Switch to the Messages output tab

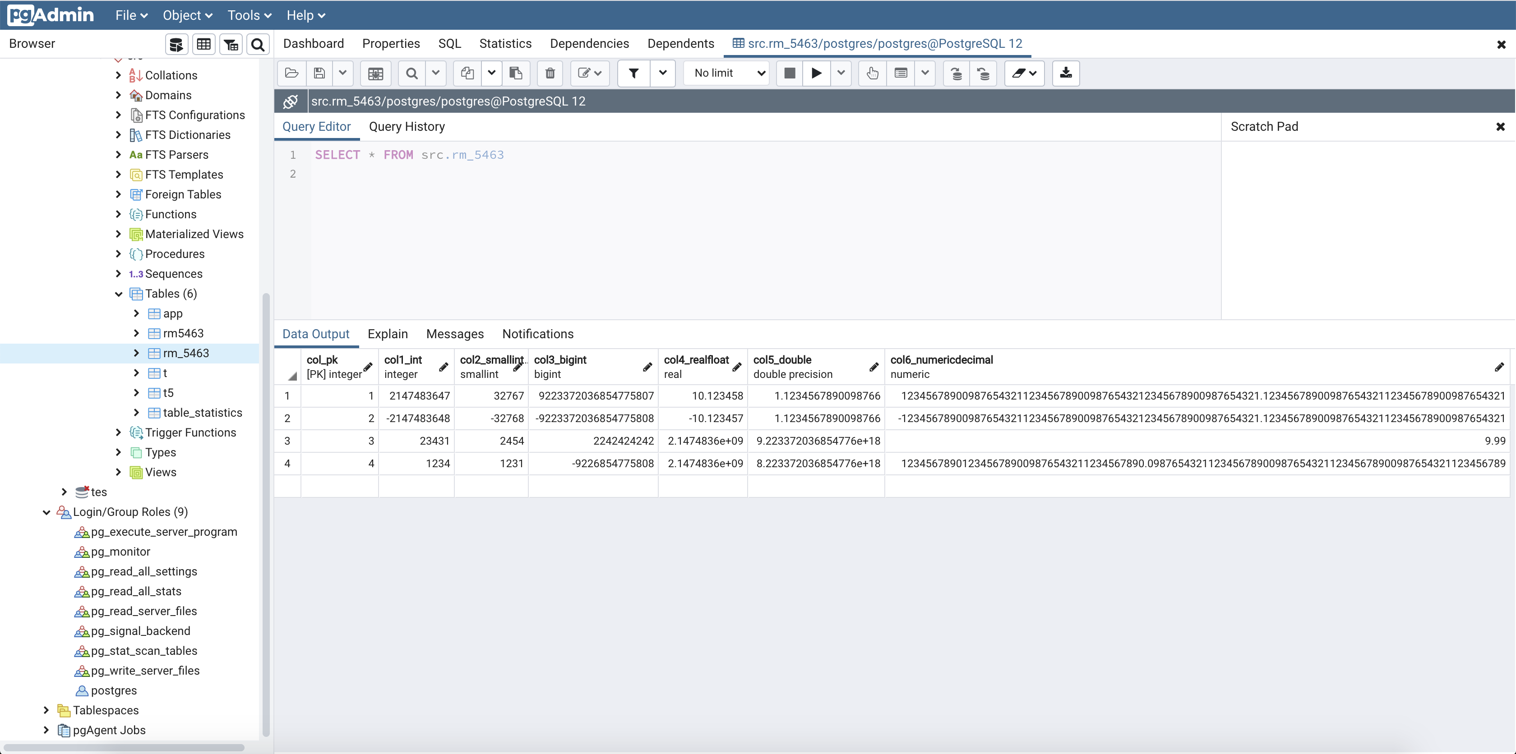(x=454, y=333)
